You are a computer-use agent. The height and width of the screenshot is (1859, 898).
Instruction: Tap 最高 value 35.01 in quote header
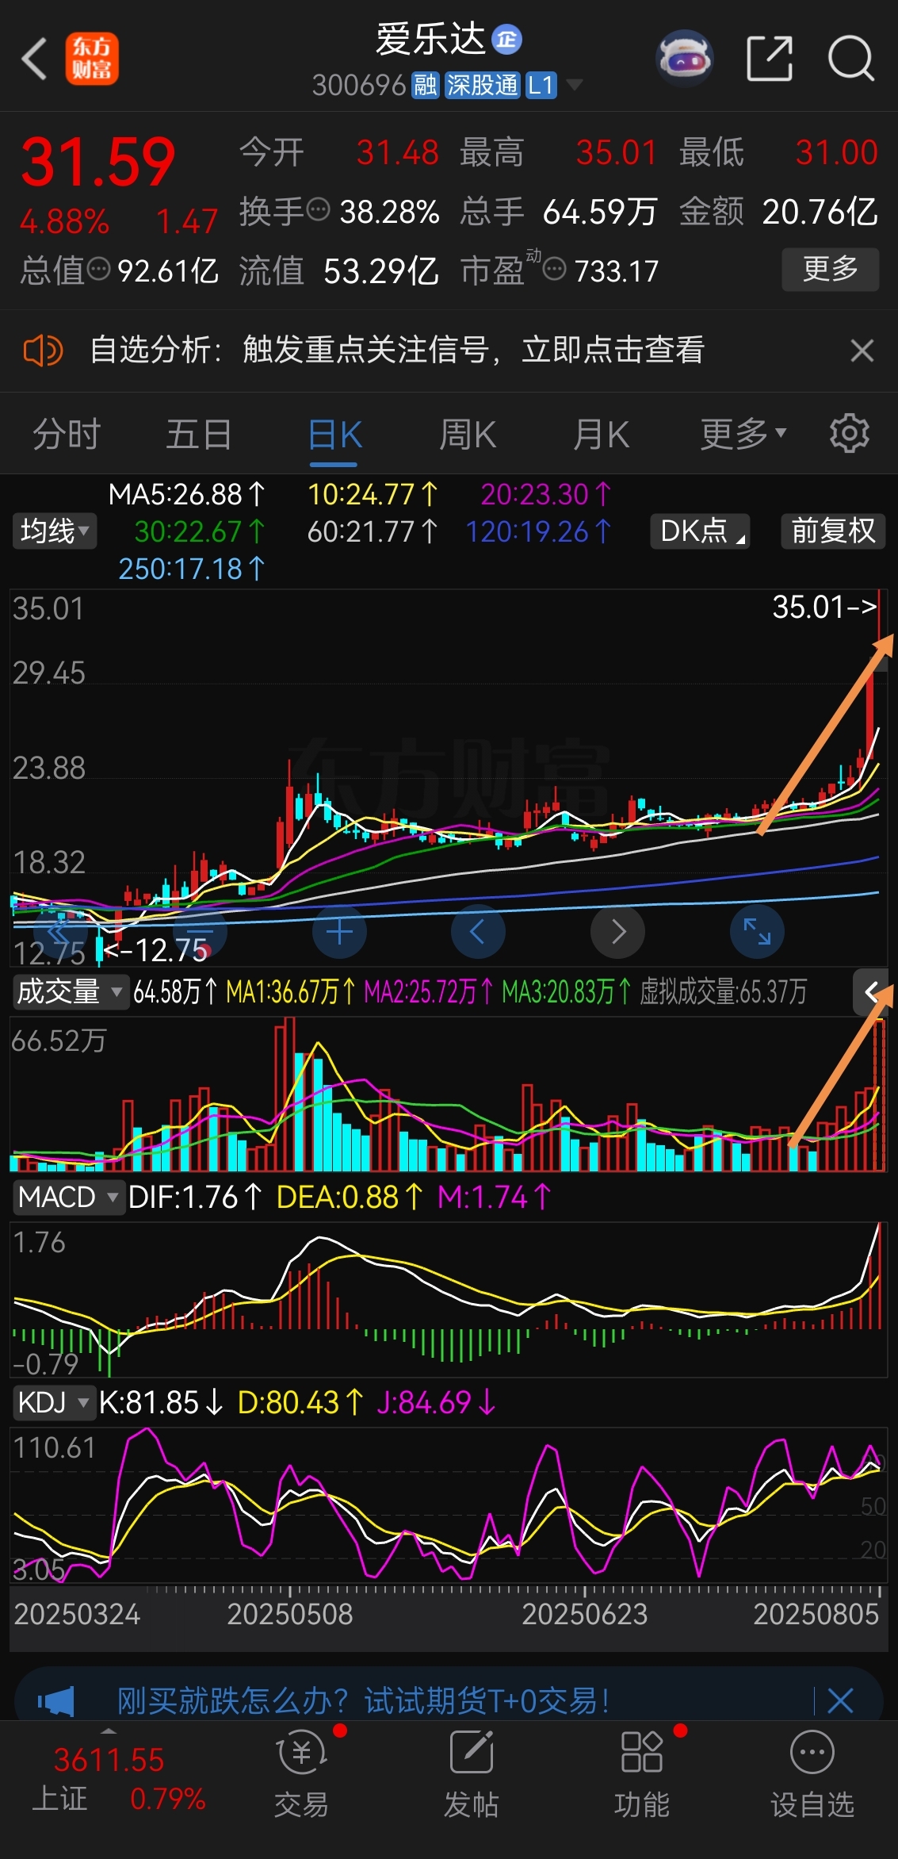pyautogui.click(x=616, y=152)
